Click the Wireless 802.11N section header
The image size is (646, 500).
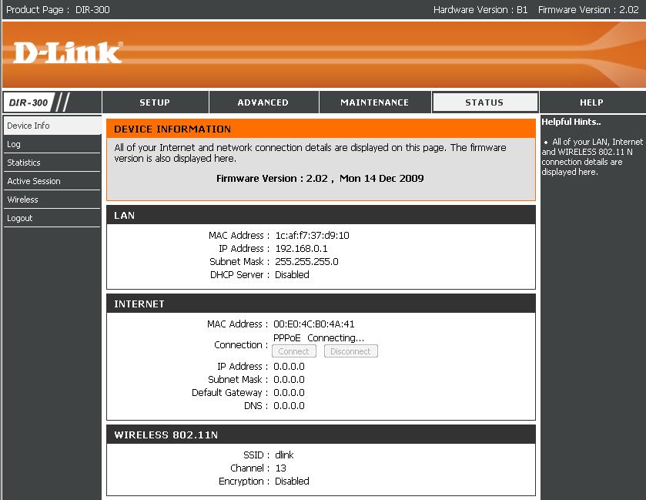(166, 435)
